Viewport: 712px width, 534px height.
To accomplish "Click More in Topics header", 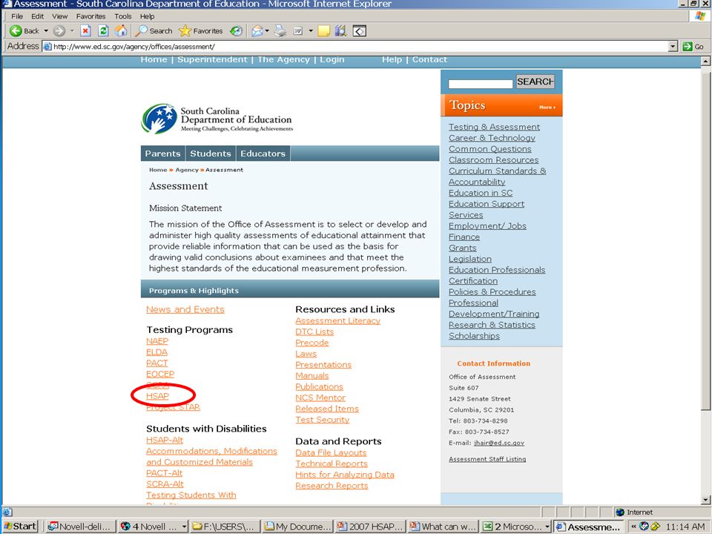I will coord(547,107).
